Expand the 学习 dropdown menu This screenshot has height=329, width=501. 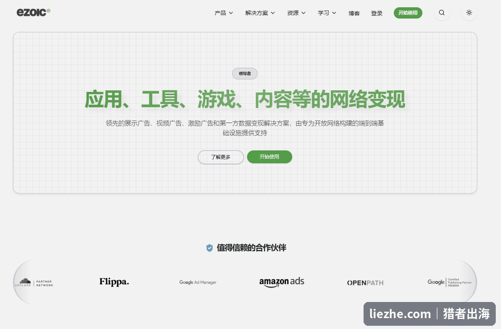[x=327, y=13]
